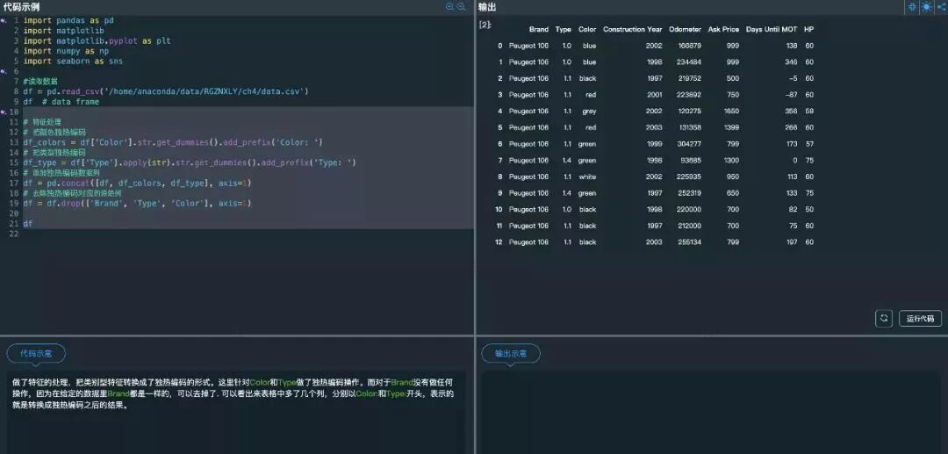Click the Type column header

[563, 29]
